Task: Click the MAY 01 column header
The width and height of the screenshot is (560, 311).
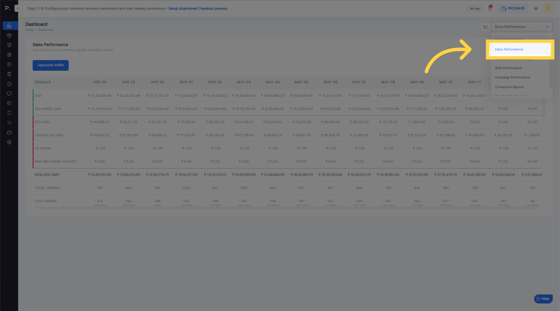Action: tap(186, 82)
